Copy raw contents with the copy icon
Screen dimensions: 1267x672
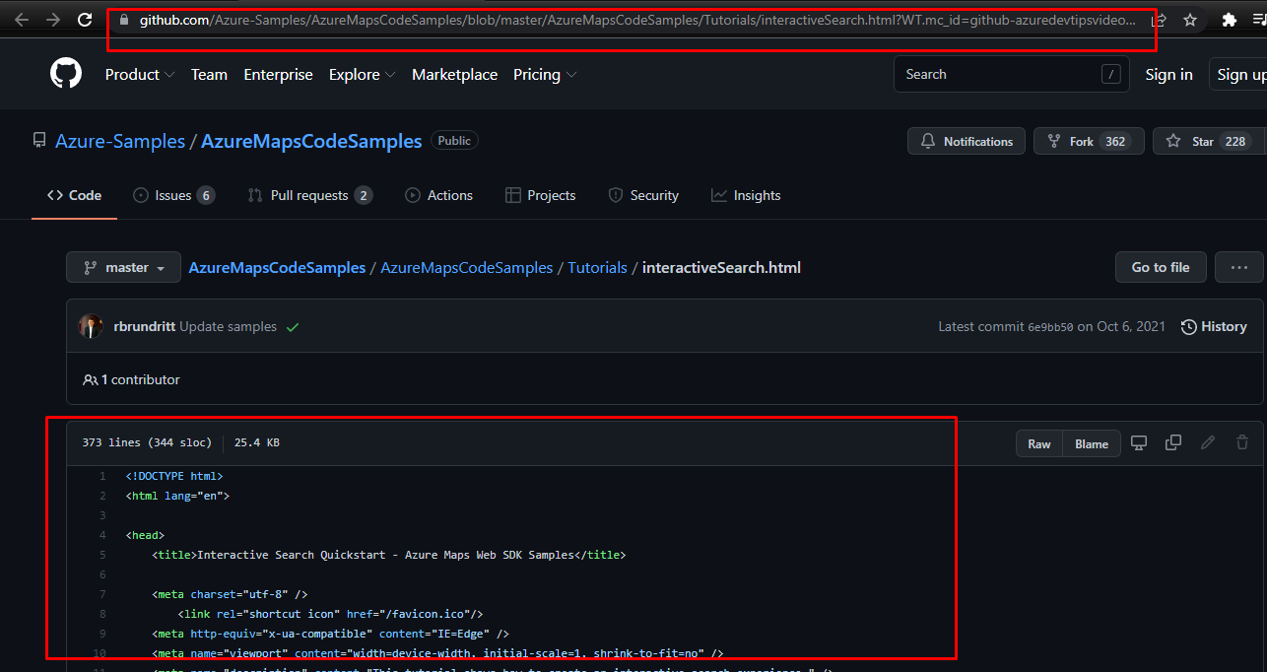[x=1173, y=443]
